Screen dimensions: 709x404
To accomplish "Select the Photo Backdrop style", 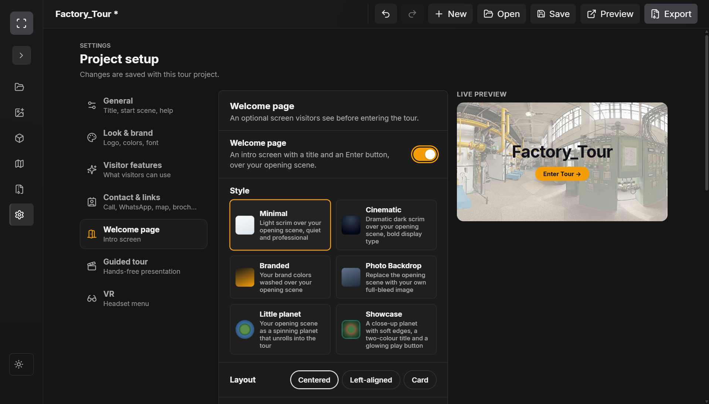I will click(x=386, y=277).
